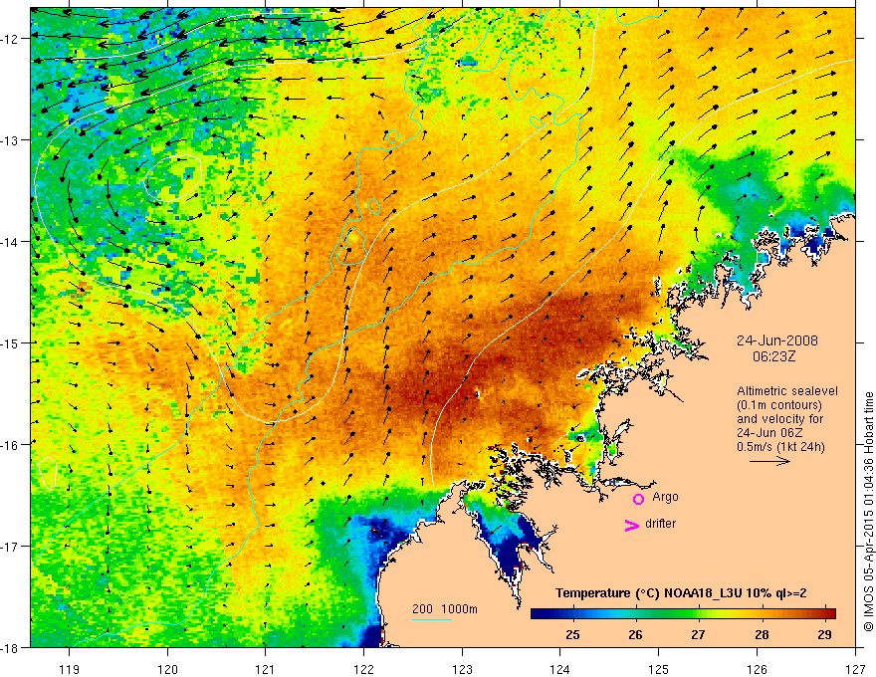Click the 0.5m/s velocity reference arrow
876x677 pixels.
pos(769,461)
